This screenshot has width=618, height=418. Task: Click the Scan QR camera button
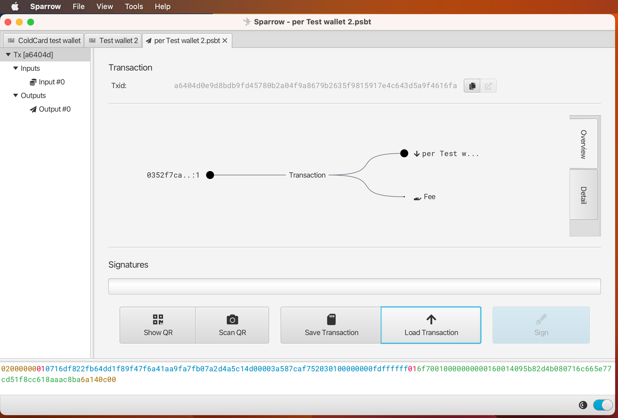232,325
